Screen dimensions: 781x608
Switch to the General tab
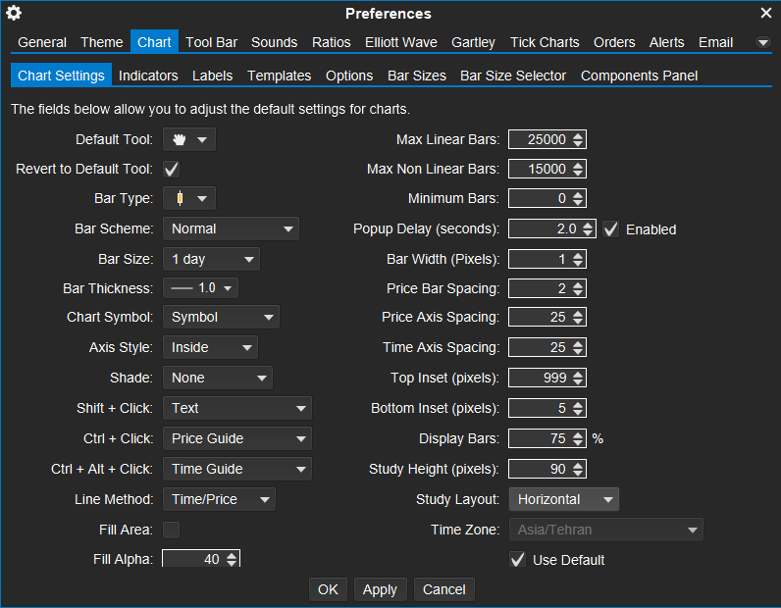[x=42, y=42]
